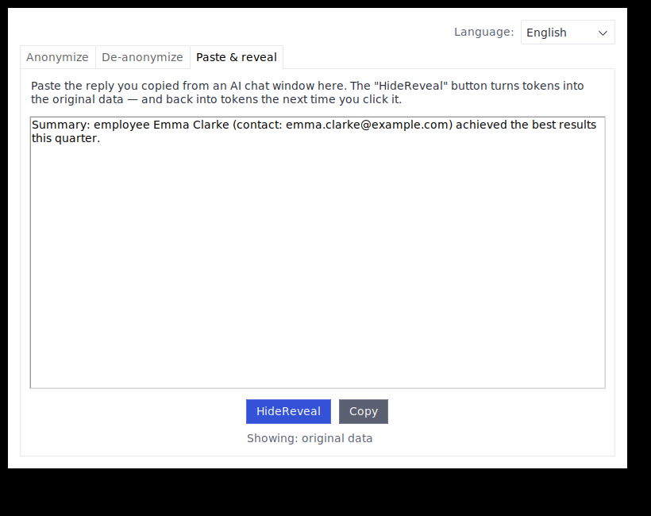Viewport: 651px width, 516px height.
Task: Switch to the Anonymize tab
Action: click(58, 57)
